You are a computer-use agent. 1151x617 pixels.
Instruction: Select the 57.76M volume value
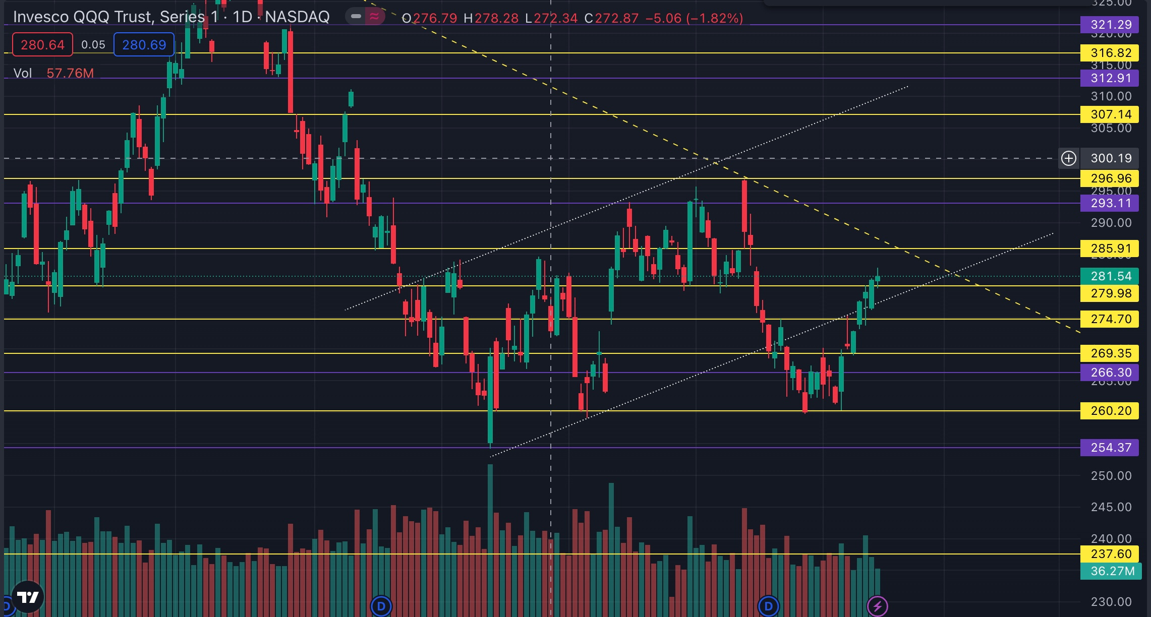[70, 73]
